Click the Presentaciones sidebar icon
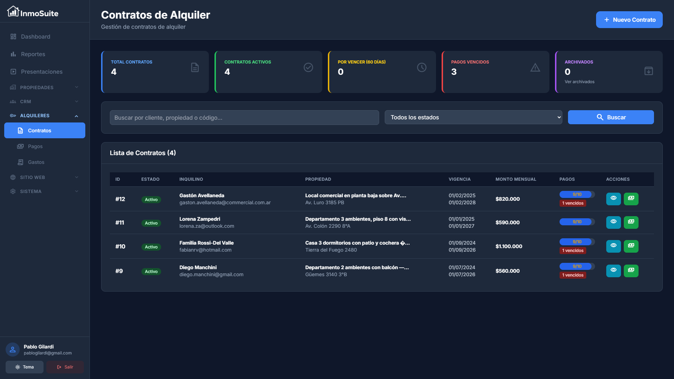This screenshot has height=379, width=674. pyautogui.click(x=13, y=72)
